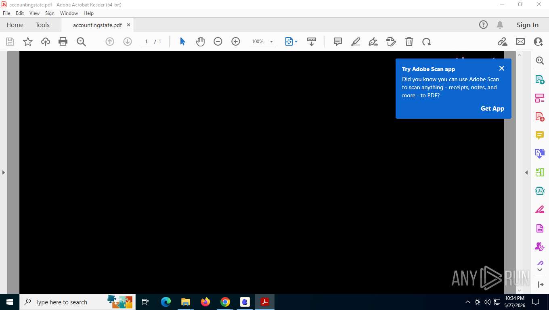
Task: Open the right-pane search magnifier tool
Action: click(540, 60)
